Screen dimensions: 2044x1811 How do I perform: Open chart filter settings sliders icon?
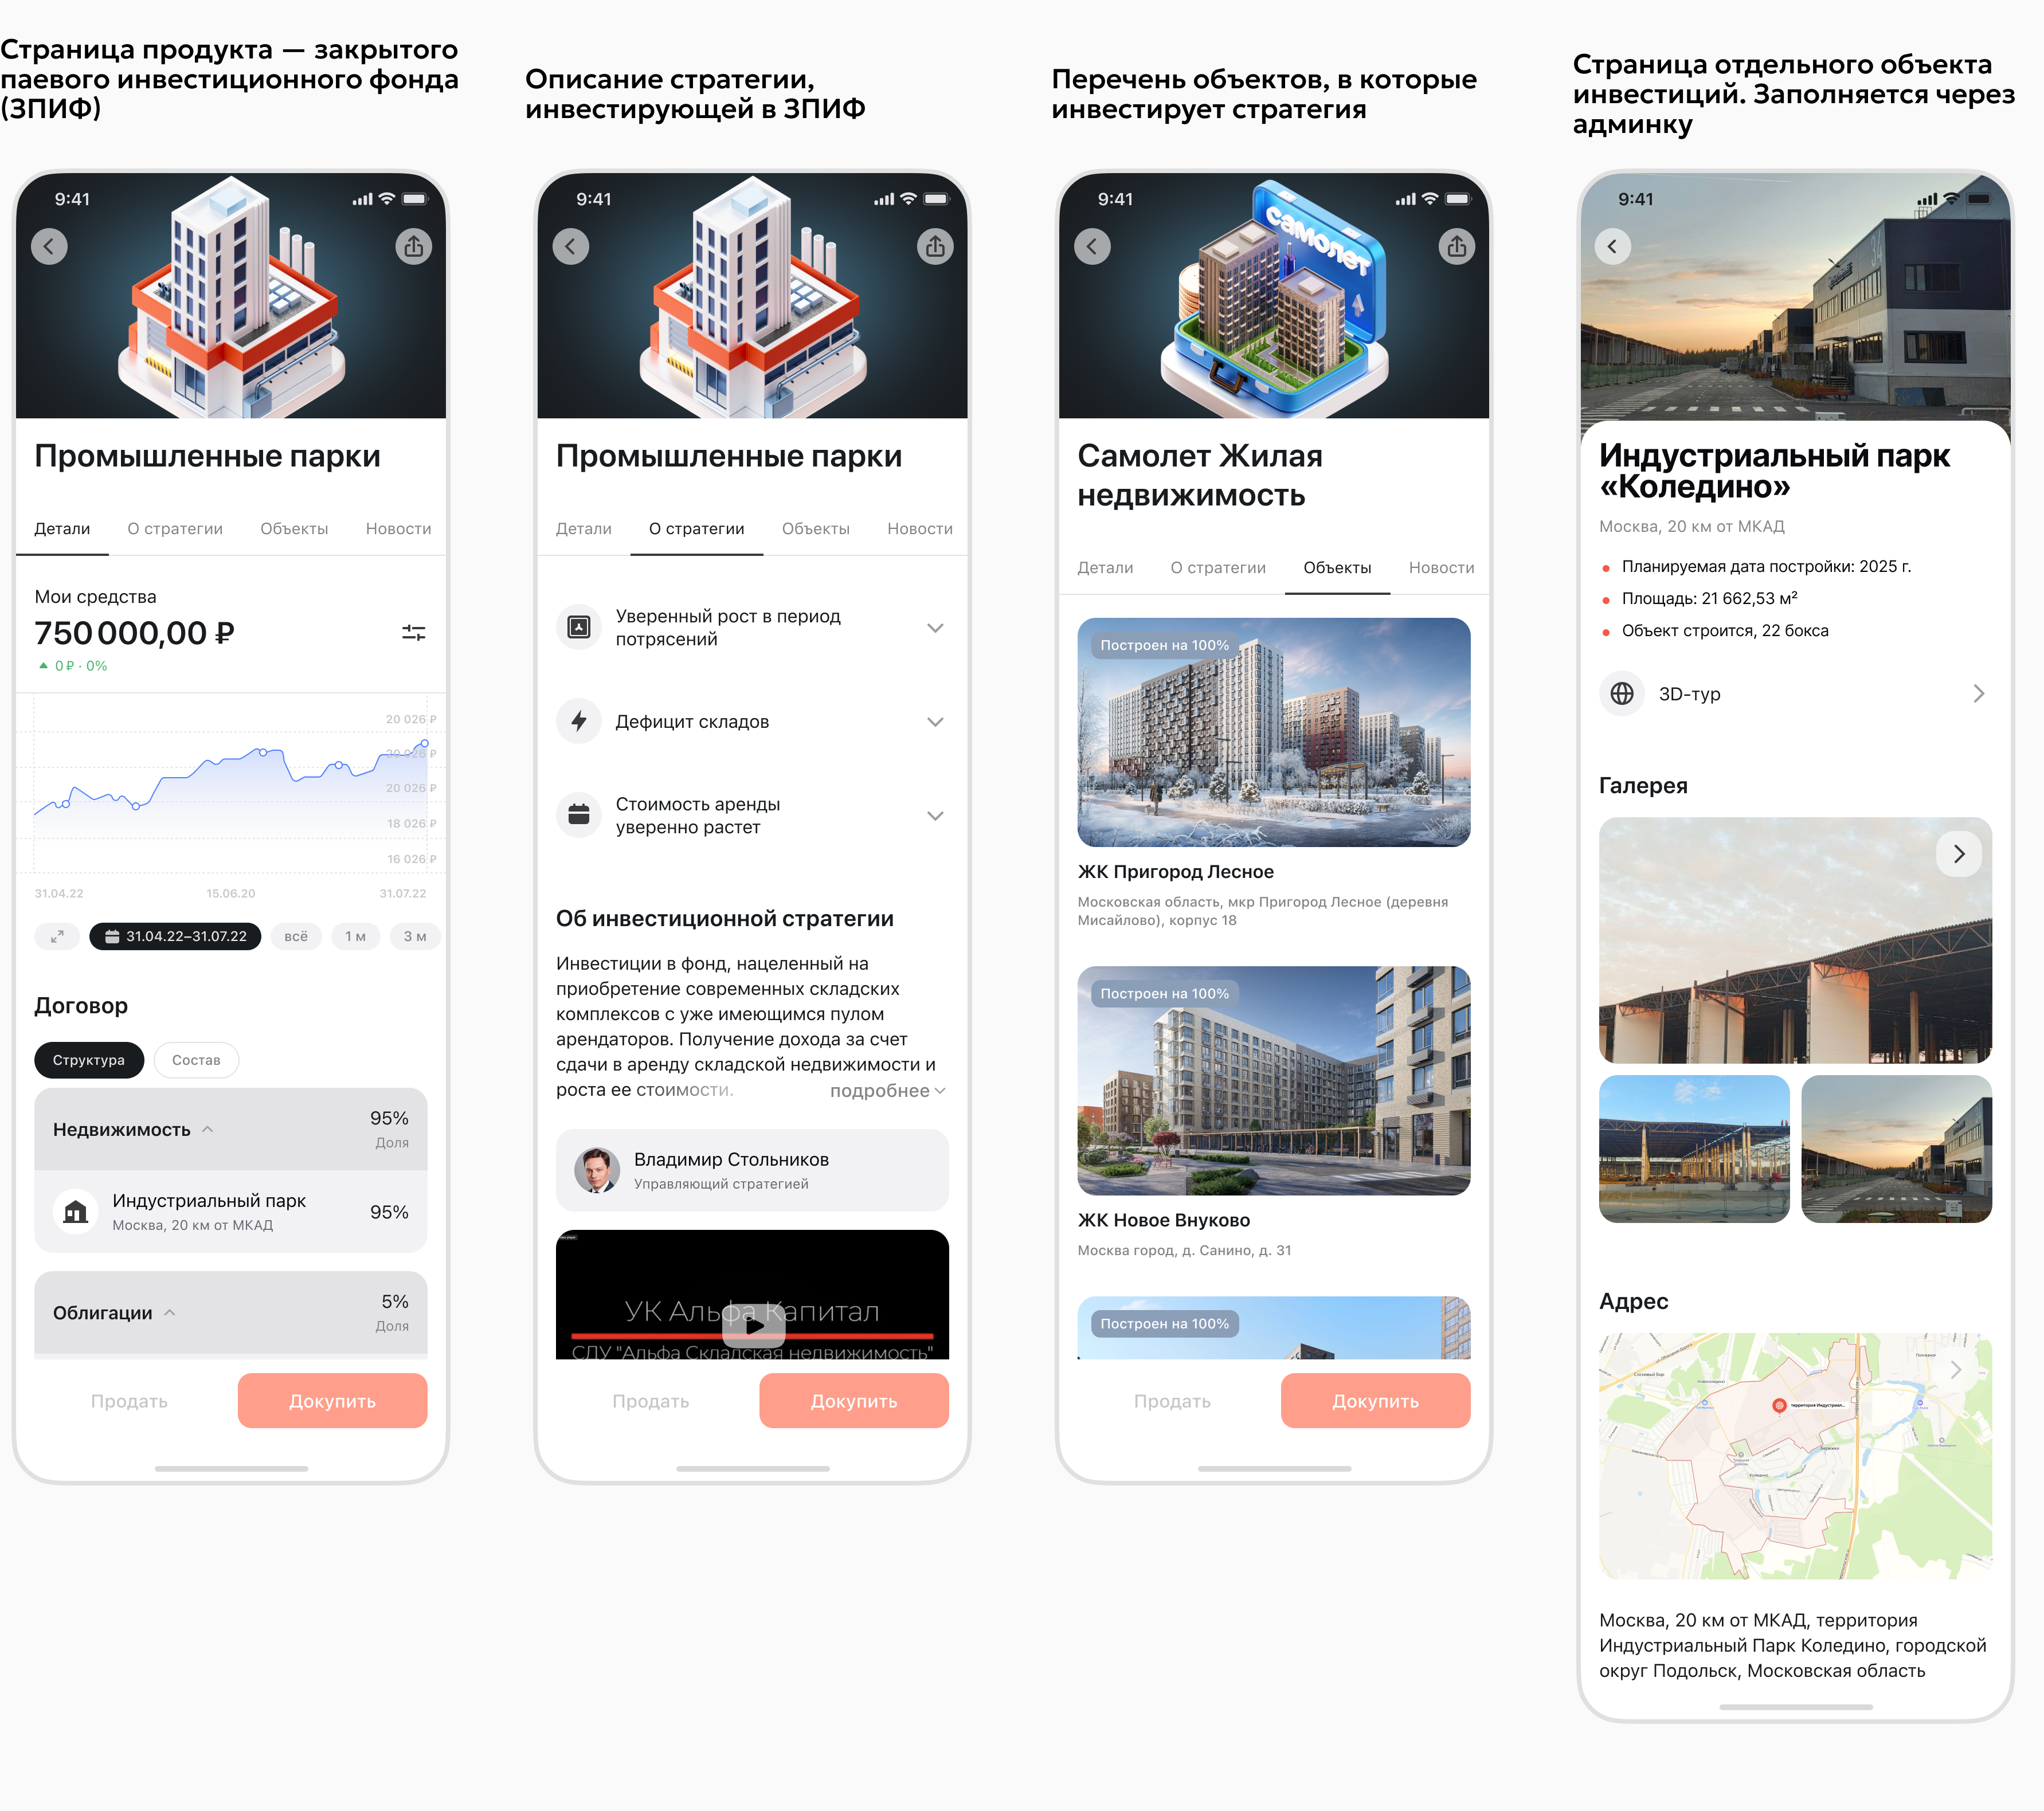click(x=413, y=633)
